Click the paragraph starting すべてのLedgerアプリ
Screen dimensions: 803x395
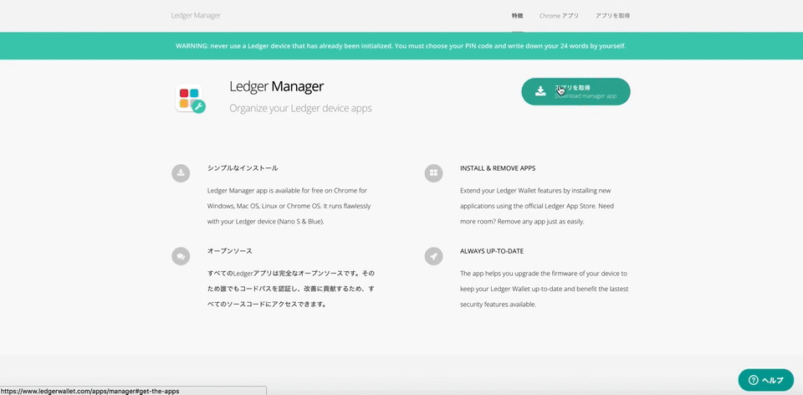pos(291,289)
